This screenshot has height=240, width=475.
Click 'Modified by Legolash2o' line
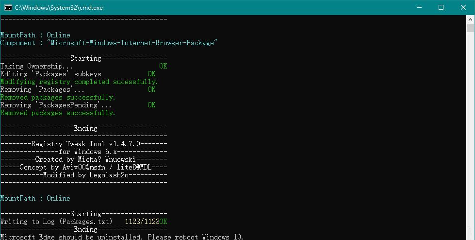pos(83,175)
